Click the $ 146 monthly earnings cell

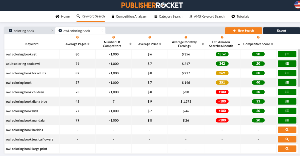click(186, 83)
